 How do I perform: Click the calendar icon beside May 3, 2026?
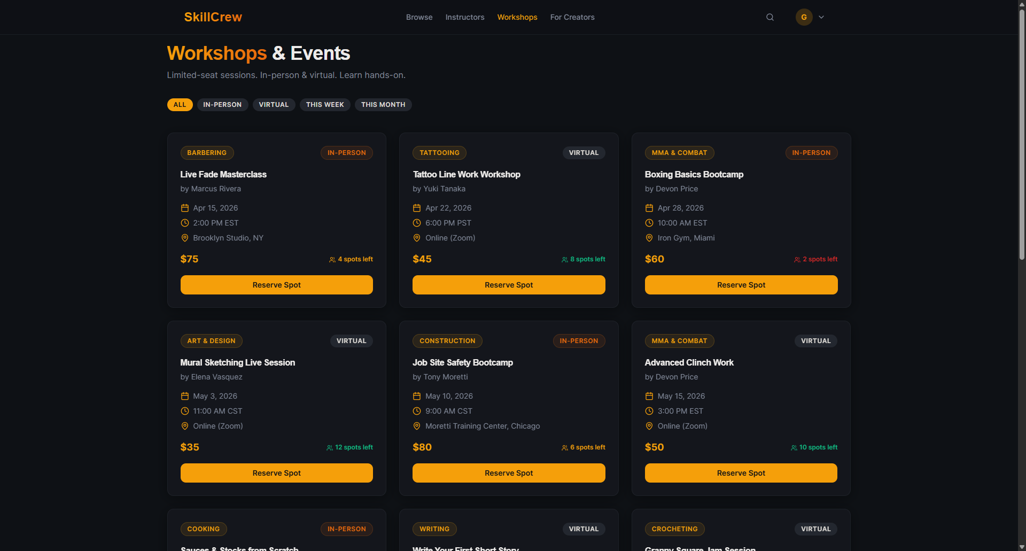coord(185,396)
